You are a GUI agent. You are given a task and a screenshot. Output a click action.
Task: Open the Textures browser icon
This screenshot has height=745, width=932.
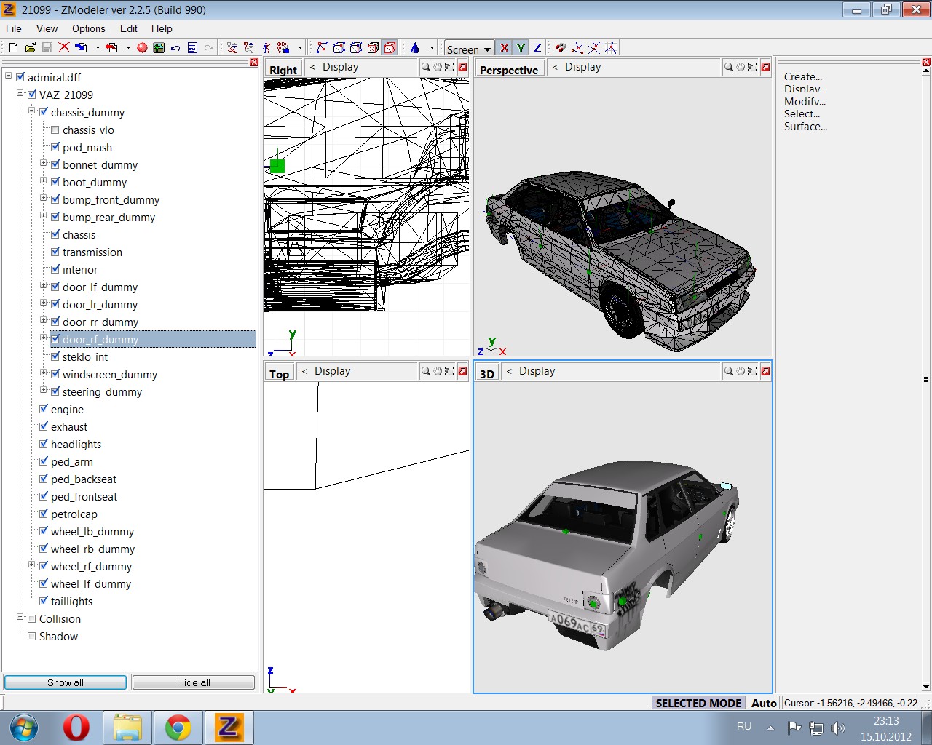pos(159,48)
